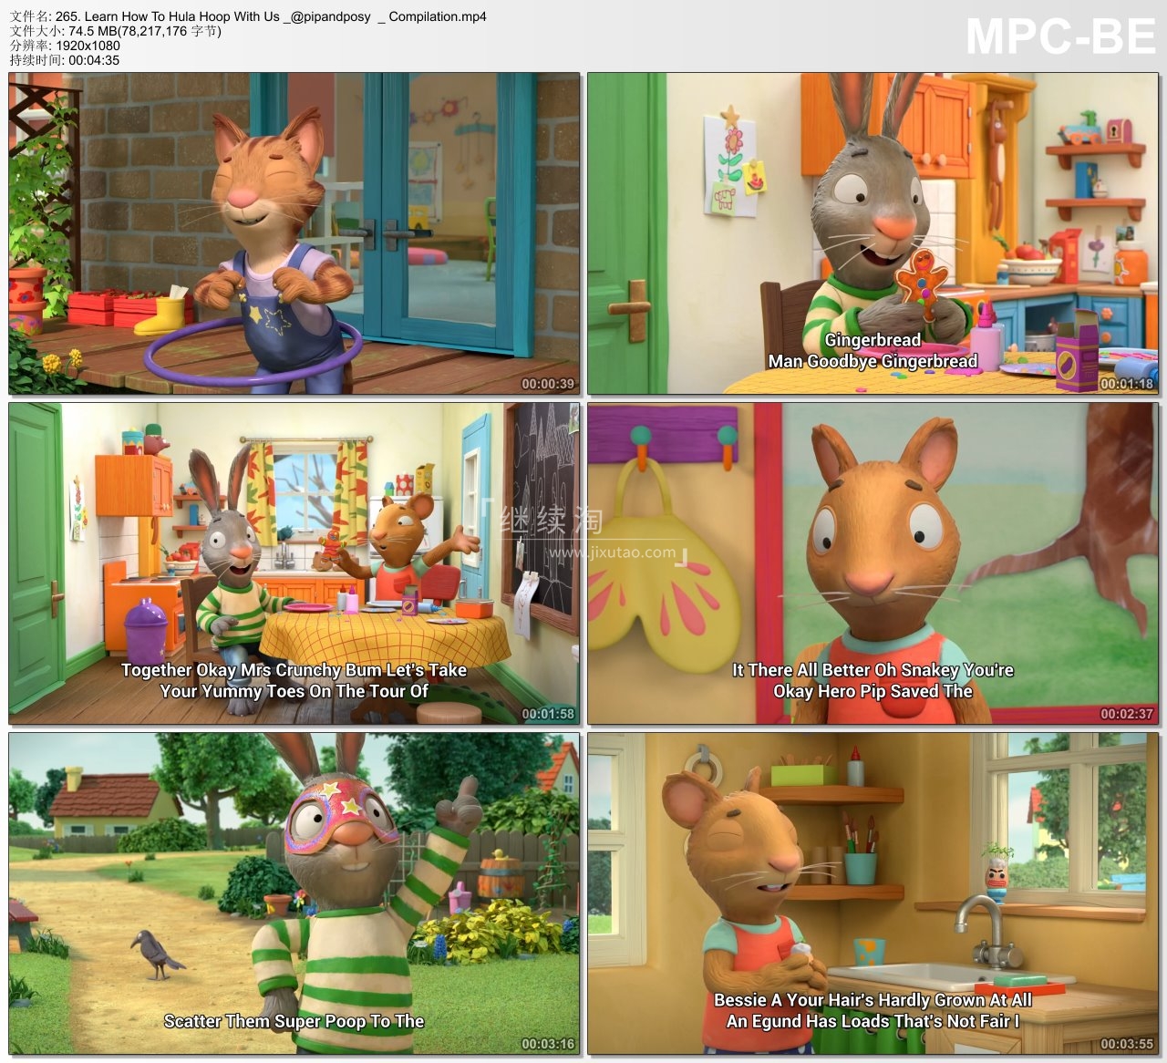1167x1063 pixels.
Task: Open the thumbnail at 00:02:37
Action: [x=873, y=563]
